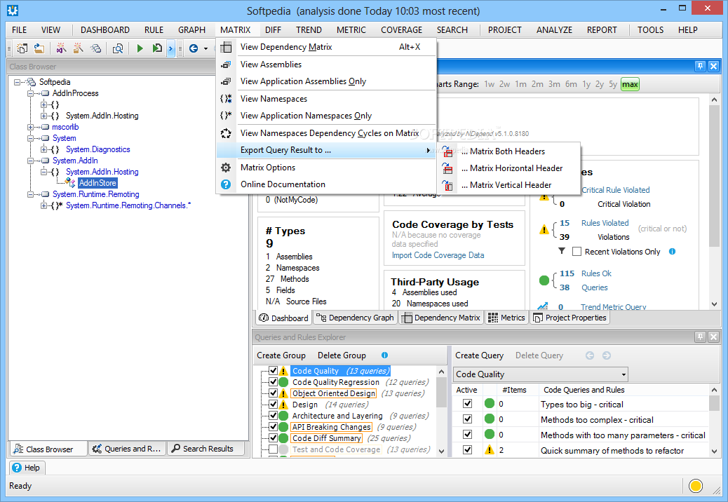Image resolution: width=728 pixels, height=502 pixels.
Task: Uncheck the Architecture and Layering group checkbox
Action: point(273,416)
